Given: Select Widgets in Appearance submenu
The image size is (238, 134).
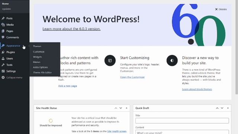Looking at the screenshot, I should (37, 57).
